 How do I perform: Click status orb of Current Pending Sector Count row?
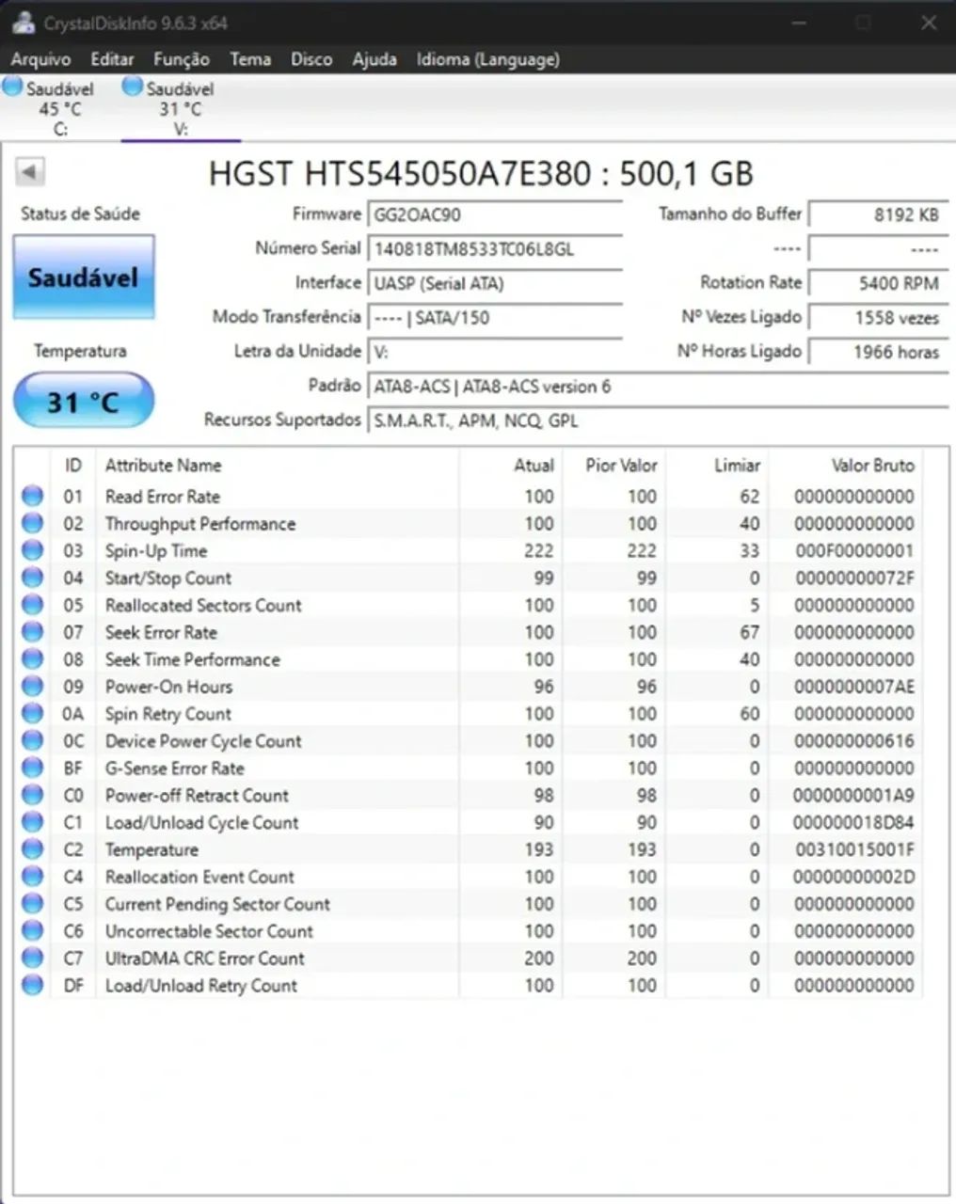tap(33, 904)
